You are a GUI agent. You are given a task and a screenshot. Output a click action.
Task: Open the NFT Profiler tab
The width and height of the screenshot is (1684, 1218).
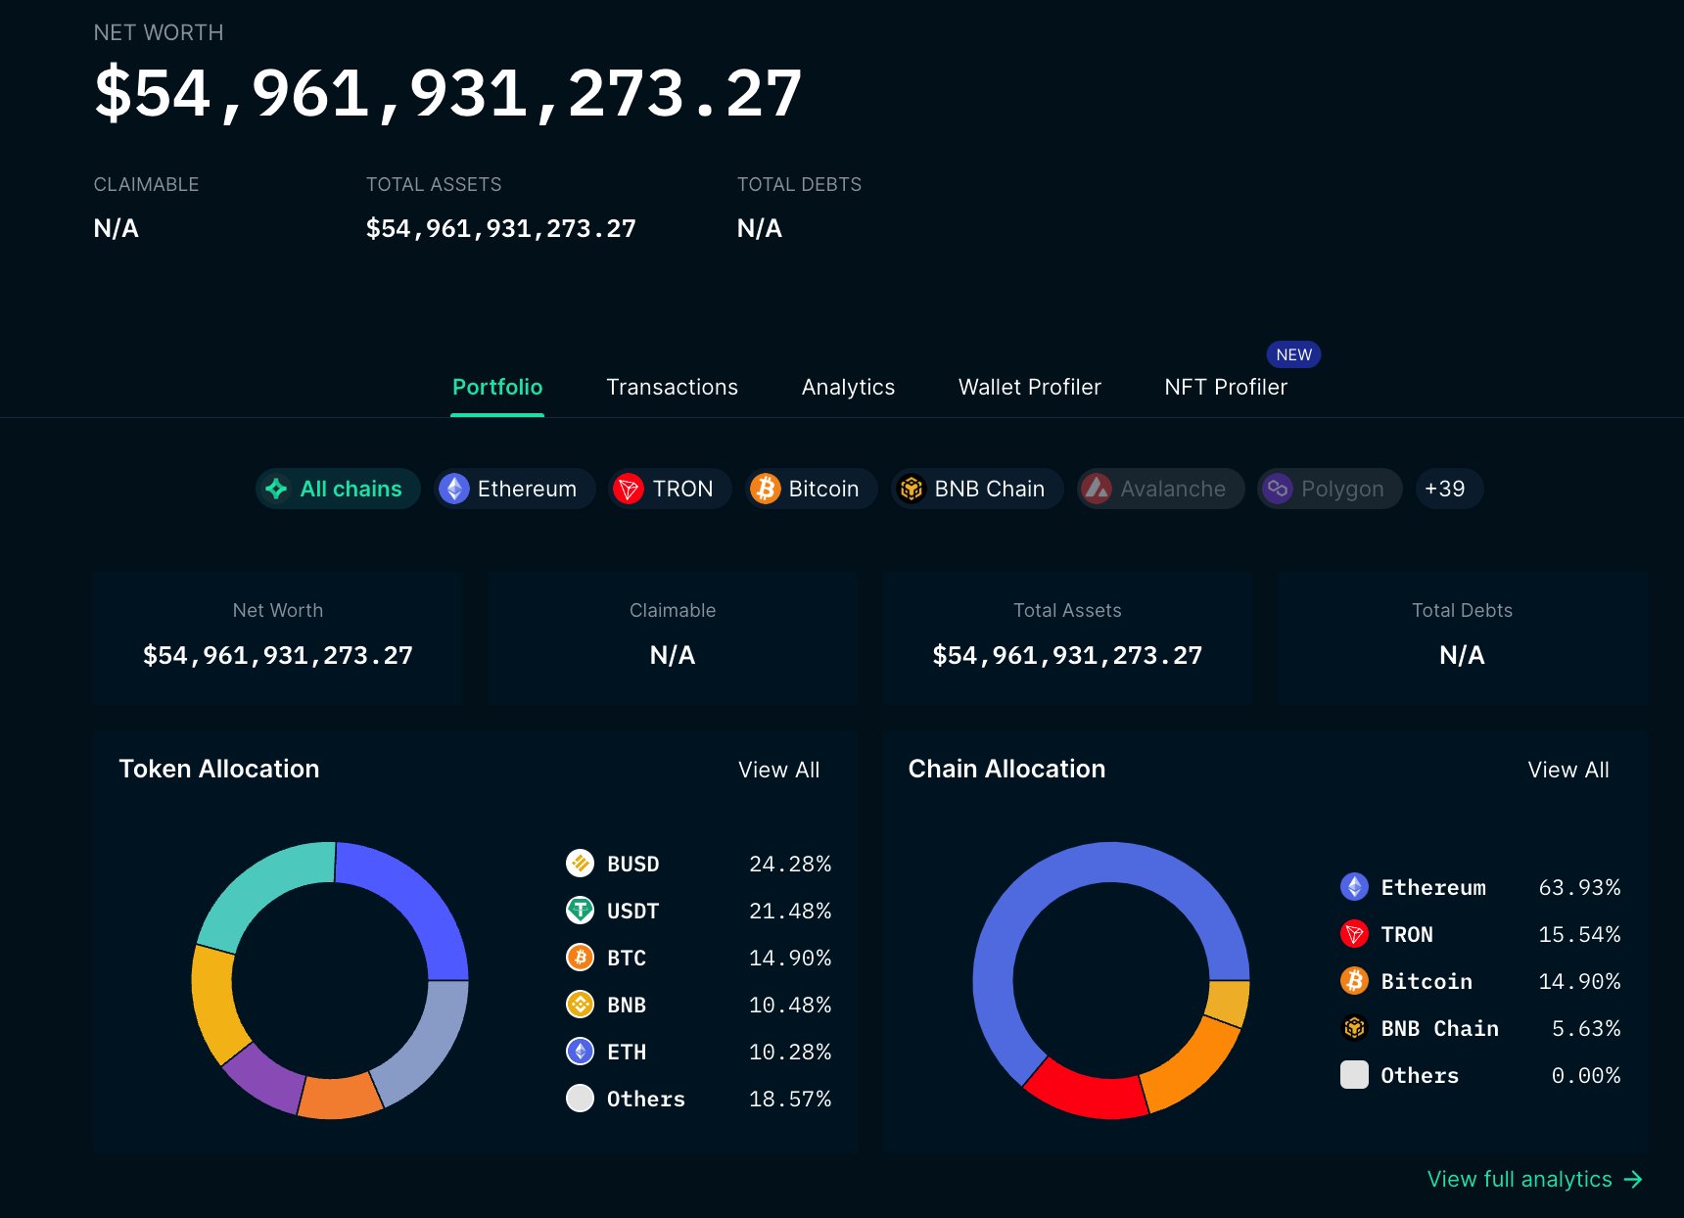(x=1226, y=387)
